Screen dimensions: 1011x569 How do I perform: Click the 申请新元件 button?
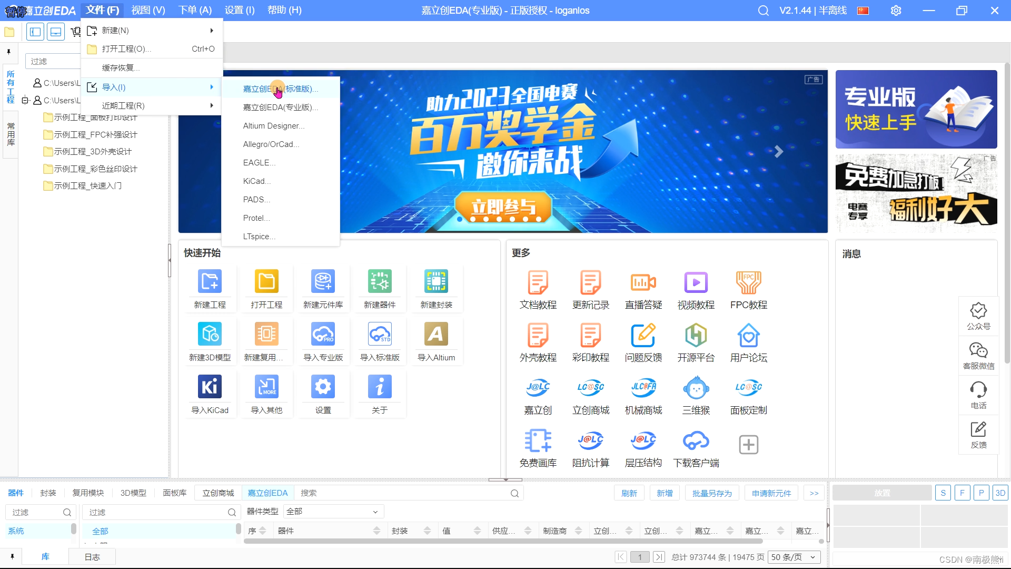[771, 493]
